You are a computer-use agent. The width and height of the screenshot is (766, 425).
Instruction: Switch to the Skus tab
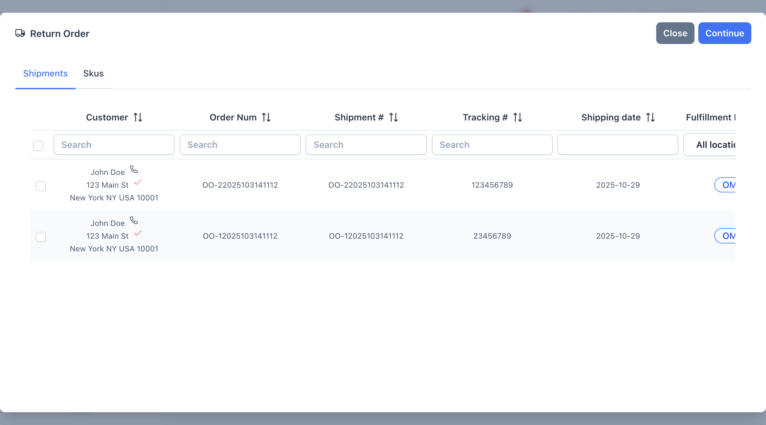(x=93, y=74)
